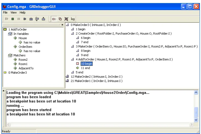
Task: Expand the 12 MakeOrder2 node
Action: [x=67, y=77]
